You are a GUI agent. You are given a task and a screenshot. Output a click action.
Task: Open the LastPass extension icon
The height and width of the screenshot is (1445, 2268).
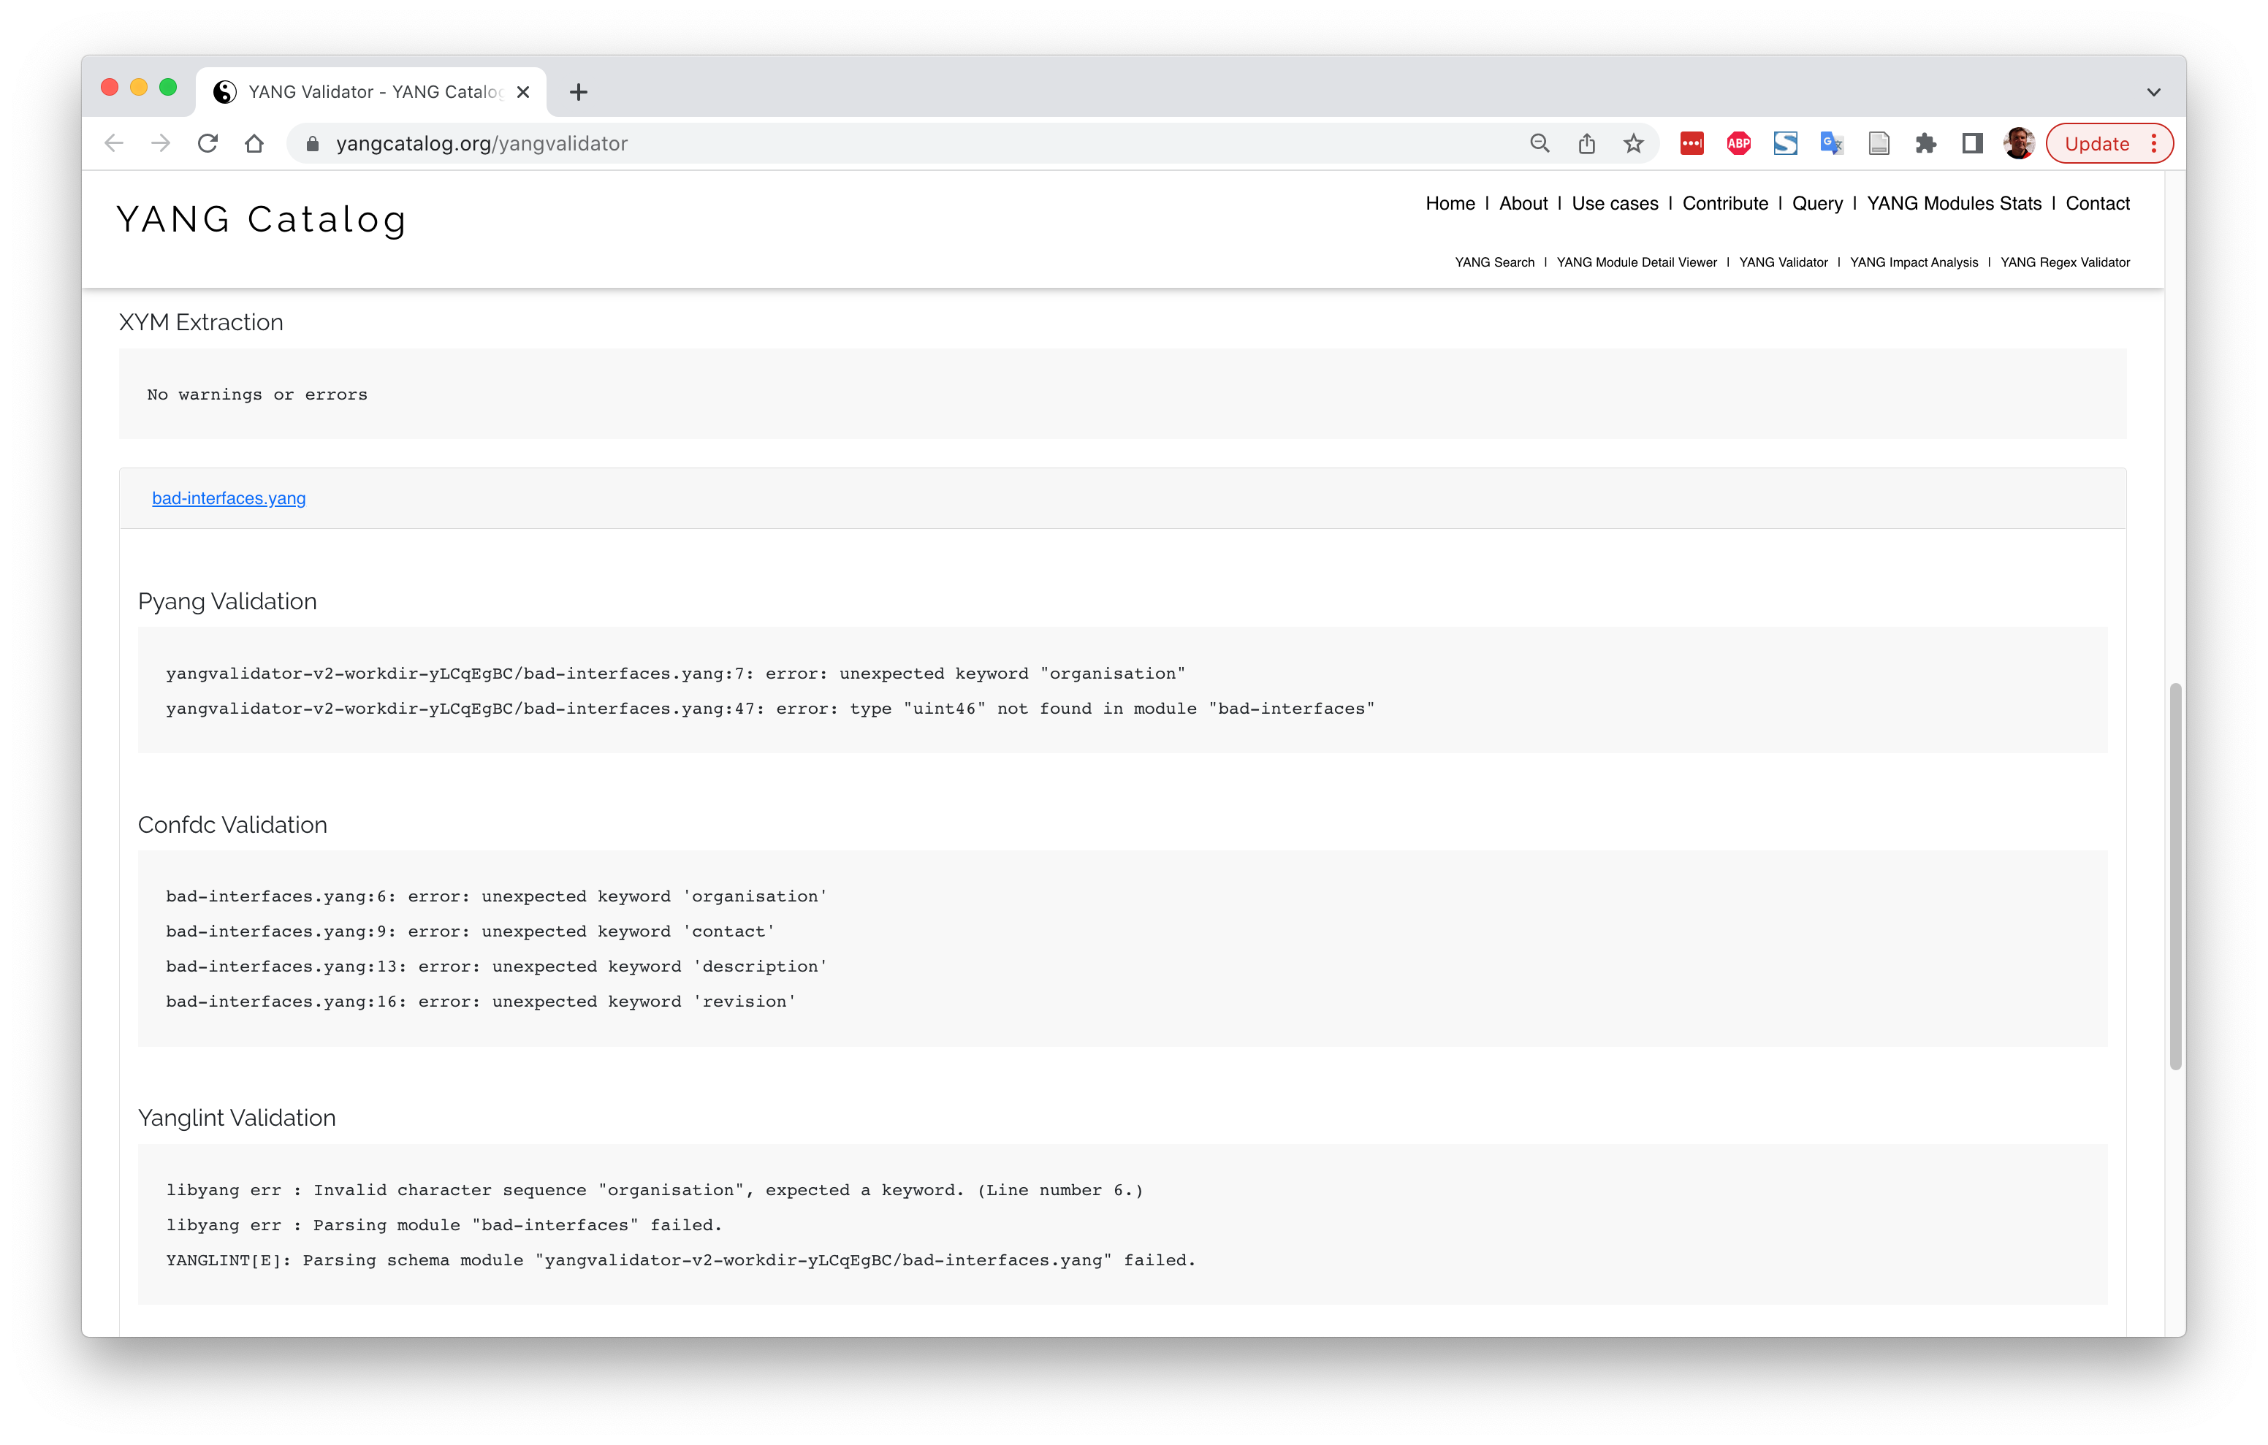coord(1691,143)
